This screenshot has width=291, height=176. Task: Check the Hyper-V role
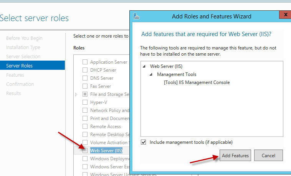pos(85,102)
